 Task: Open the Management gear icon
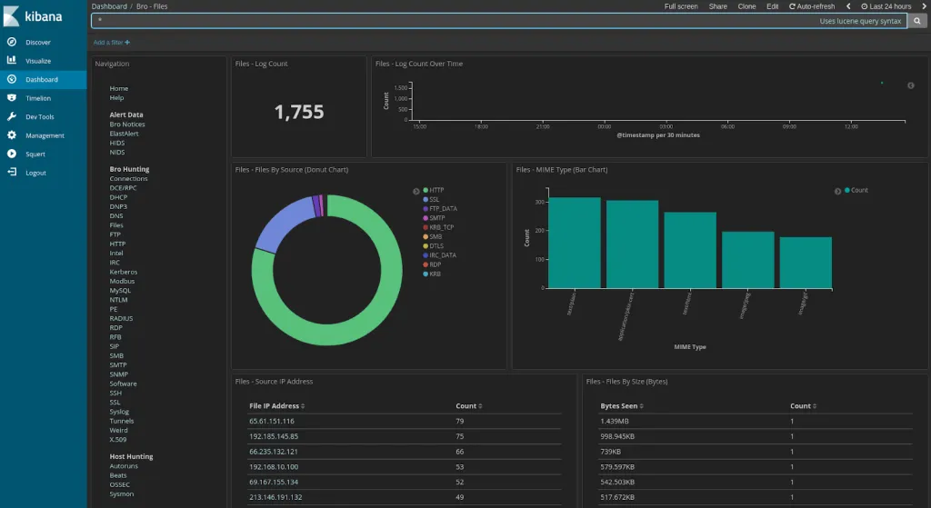pyautogui.click(x=11, y=135)
